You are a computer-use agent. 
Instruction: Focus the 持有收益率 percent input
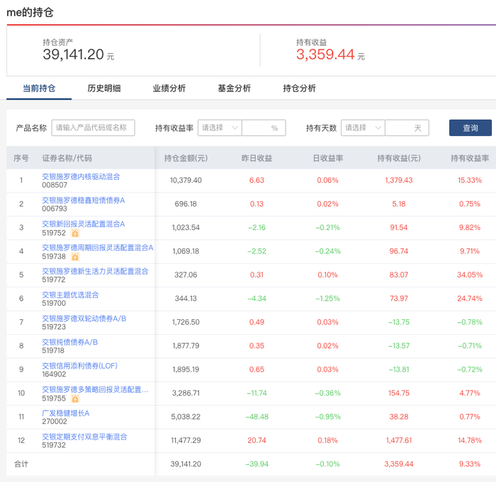[x=264, y=127]
